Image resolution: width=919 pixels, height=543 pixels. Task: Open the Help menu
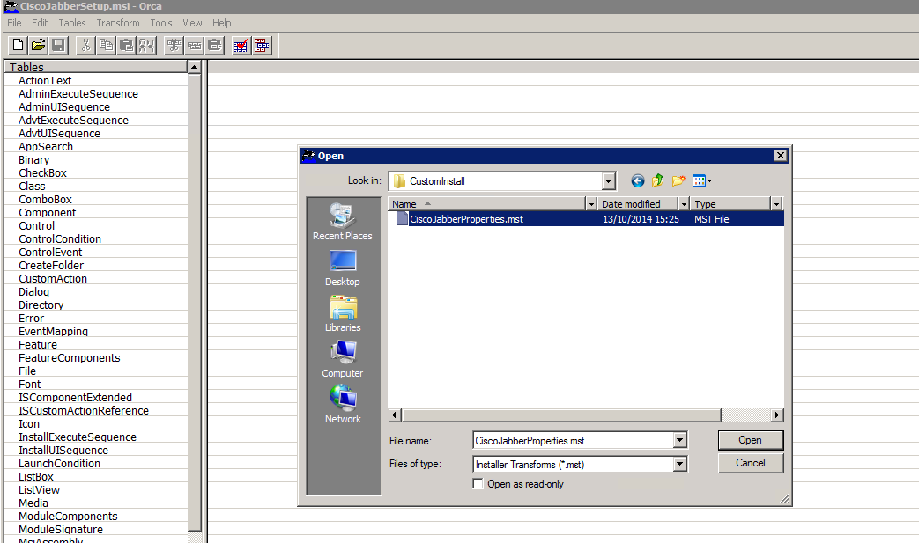221,23
